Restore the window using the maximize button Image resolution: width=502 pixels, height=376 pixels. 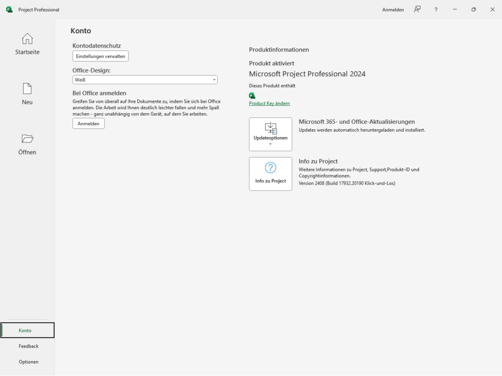click(x=474, y=9)
